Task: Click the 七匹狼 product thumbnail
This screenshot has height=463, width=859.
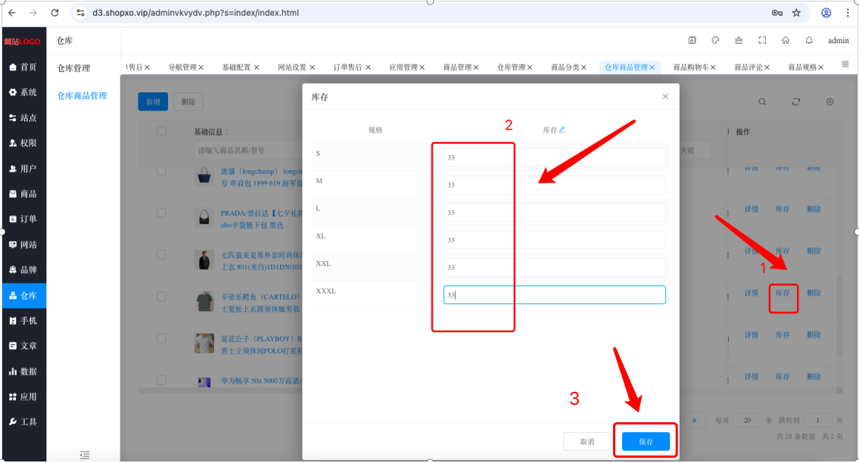Action: point(204,259)
